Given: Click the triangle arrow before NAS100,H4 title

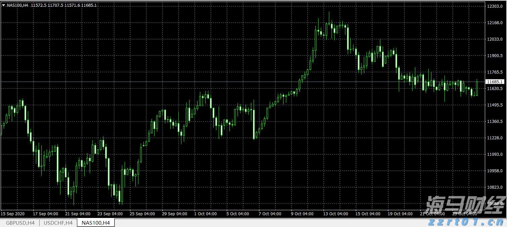Looking at the screenshot, I should click(3, 5).
